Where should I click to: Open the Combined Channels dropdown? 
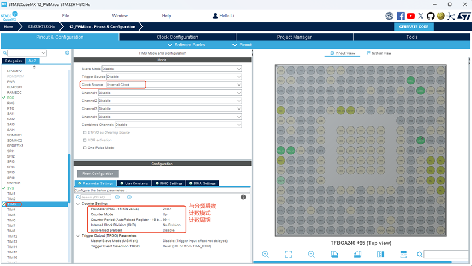pyautogui.click(x=178, y=124)
